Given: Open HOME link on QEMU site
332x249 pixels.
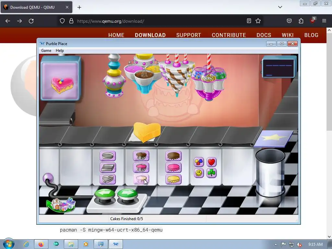Looking at the screenshot, I should [x=116, y=35].
